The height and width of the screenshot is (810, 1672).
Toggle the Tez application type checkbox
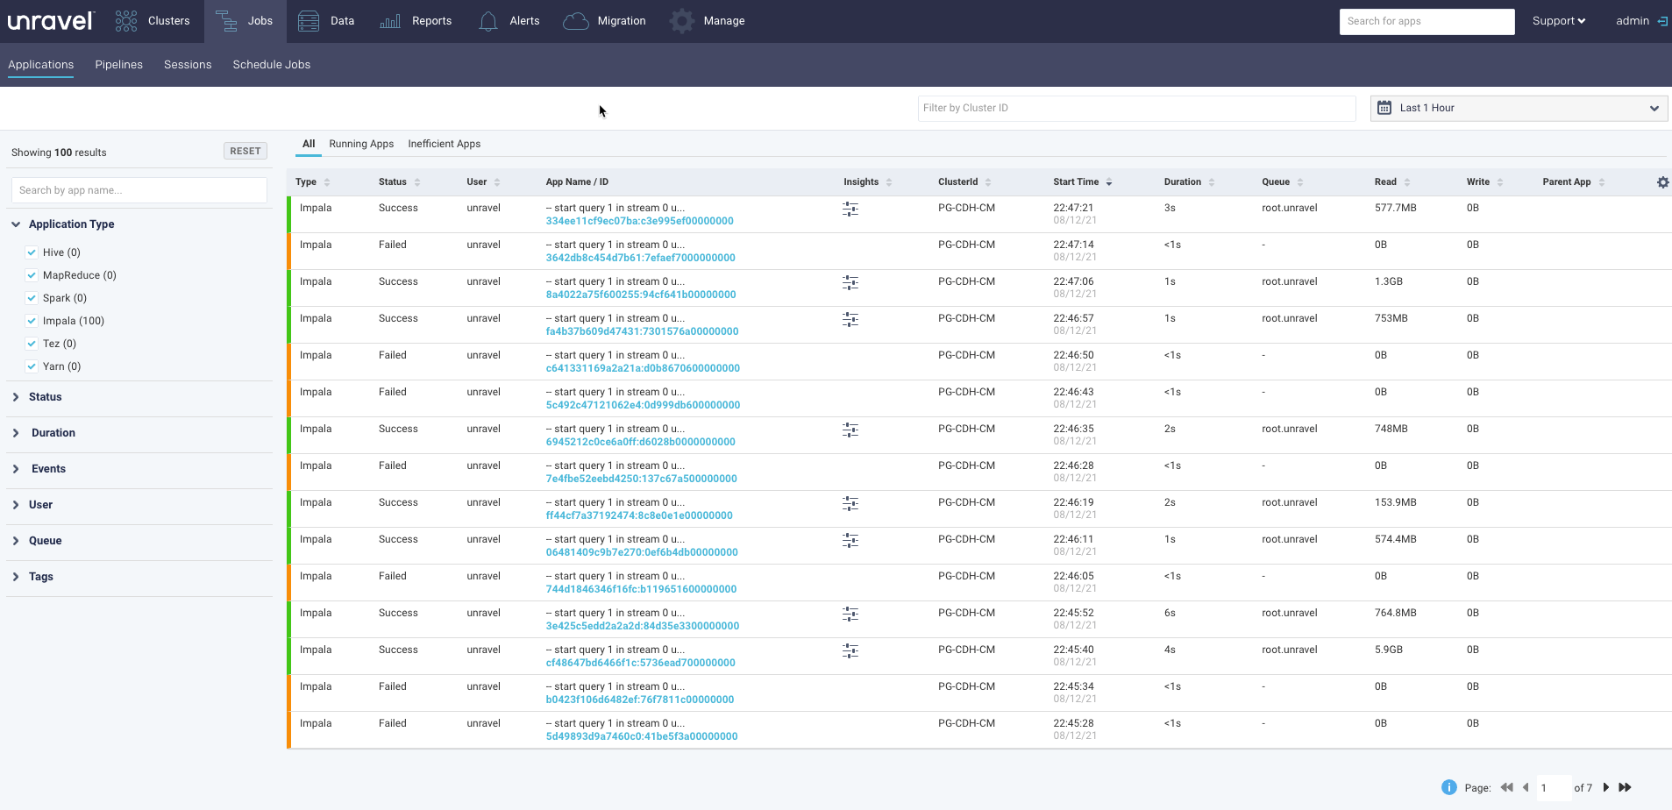pos(32,344)
